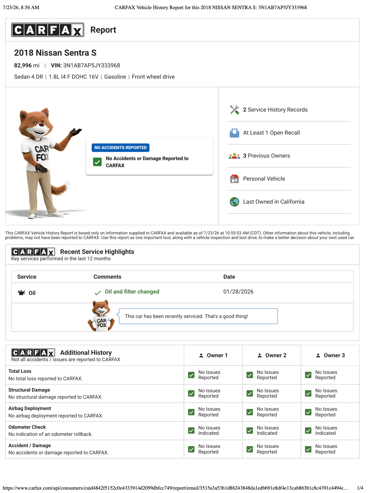
Task: Click the Personal Vehicle house icon
Action: click(234, 179)
